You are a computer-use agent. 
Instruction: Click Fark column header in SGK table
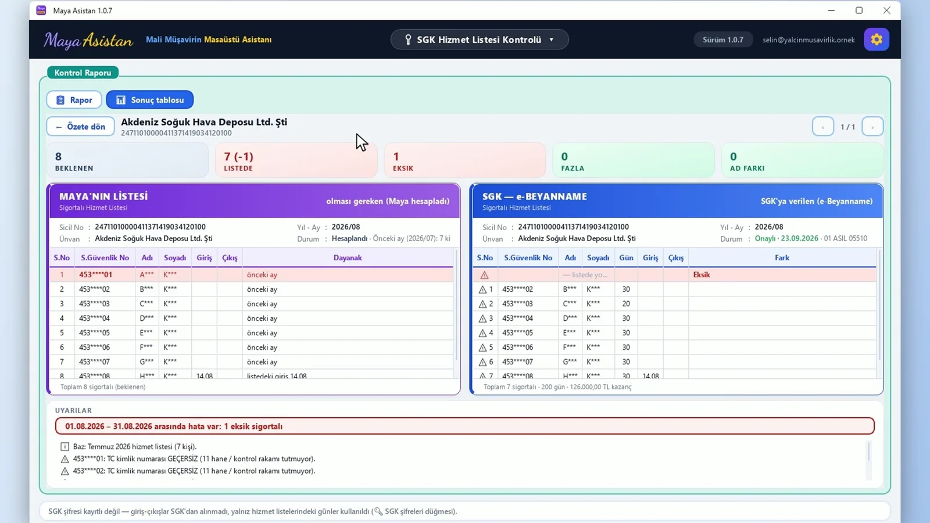click(x=782, y=257)
